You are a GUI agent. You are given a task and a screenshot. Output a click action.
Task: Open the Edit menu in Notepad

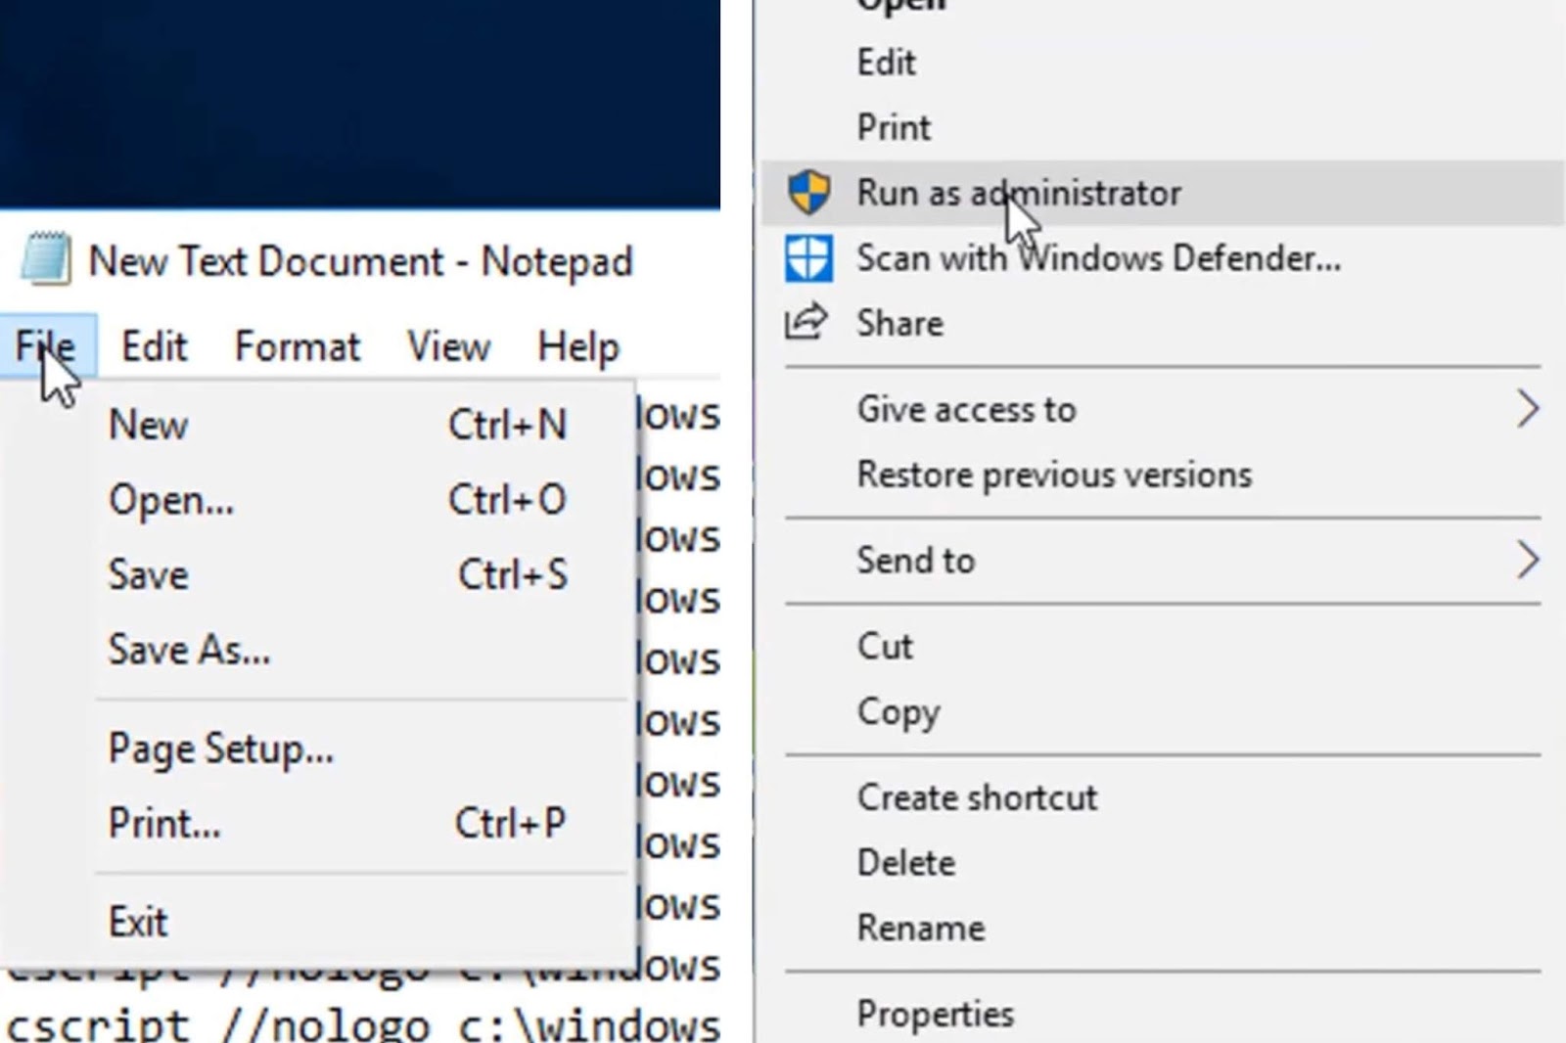(x=154, y=346)
